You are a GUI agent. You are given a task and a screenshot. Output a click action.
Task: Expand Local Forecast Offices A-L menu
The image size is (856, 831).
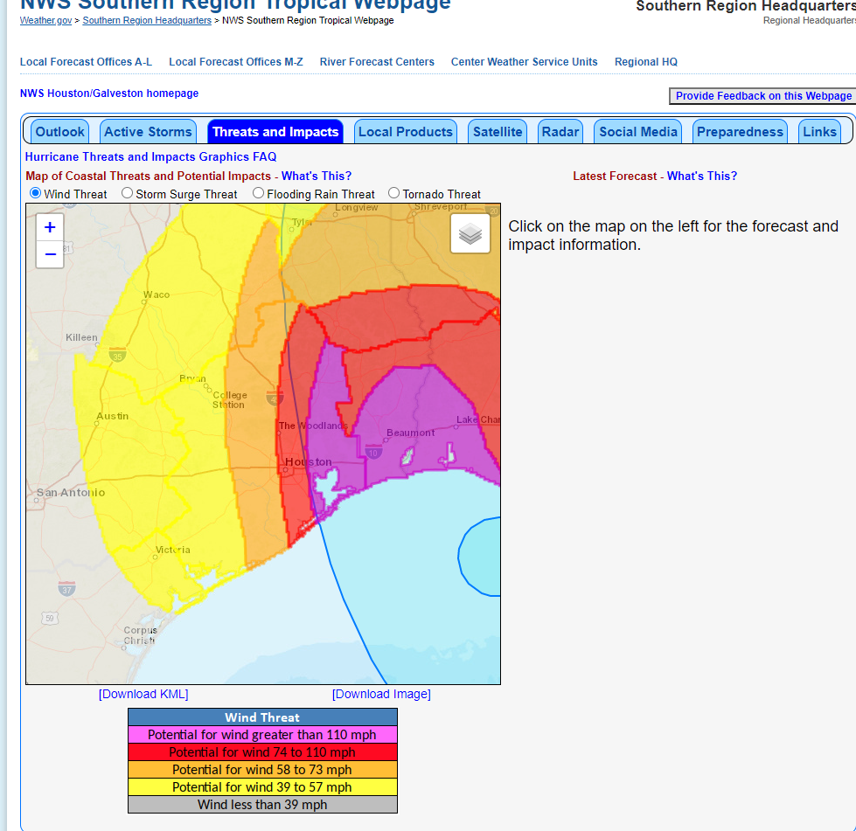(x=86, y=62)
